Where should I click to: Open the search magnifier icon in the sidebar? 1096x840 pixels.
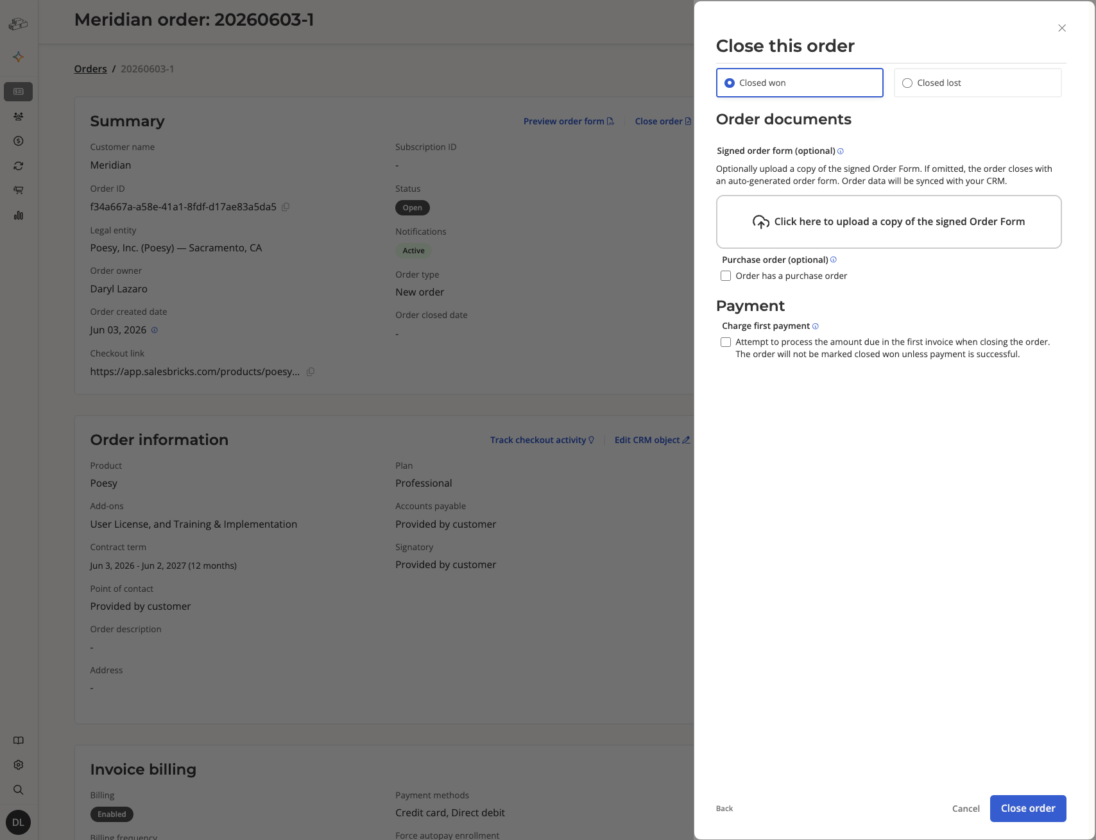click(19, 790)
